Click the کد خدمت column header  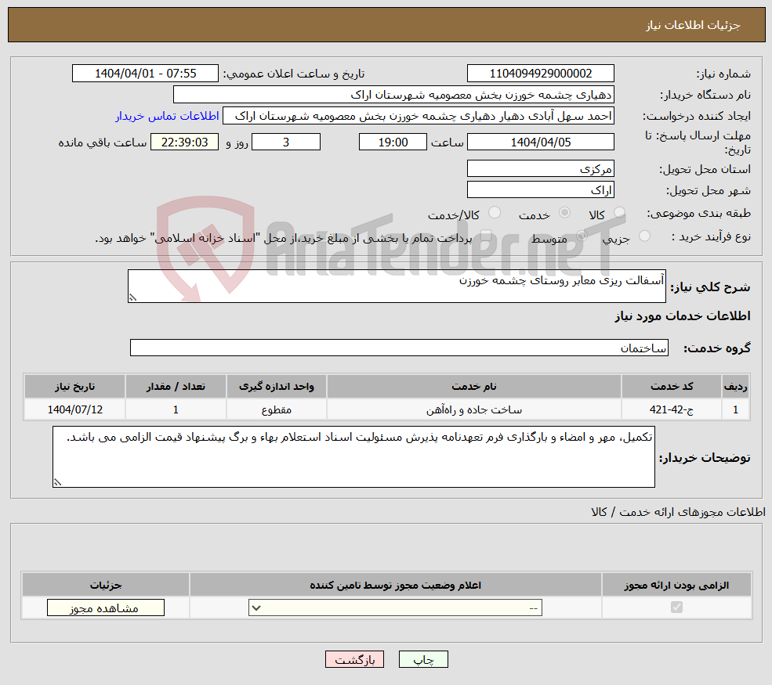click(x=672, y=387)
